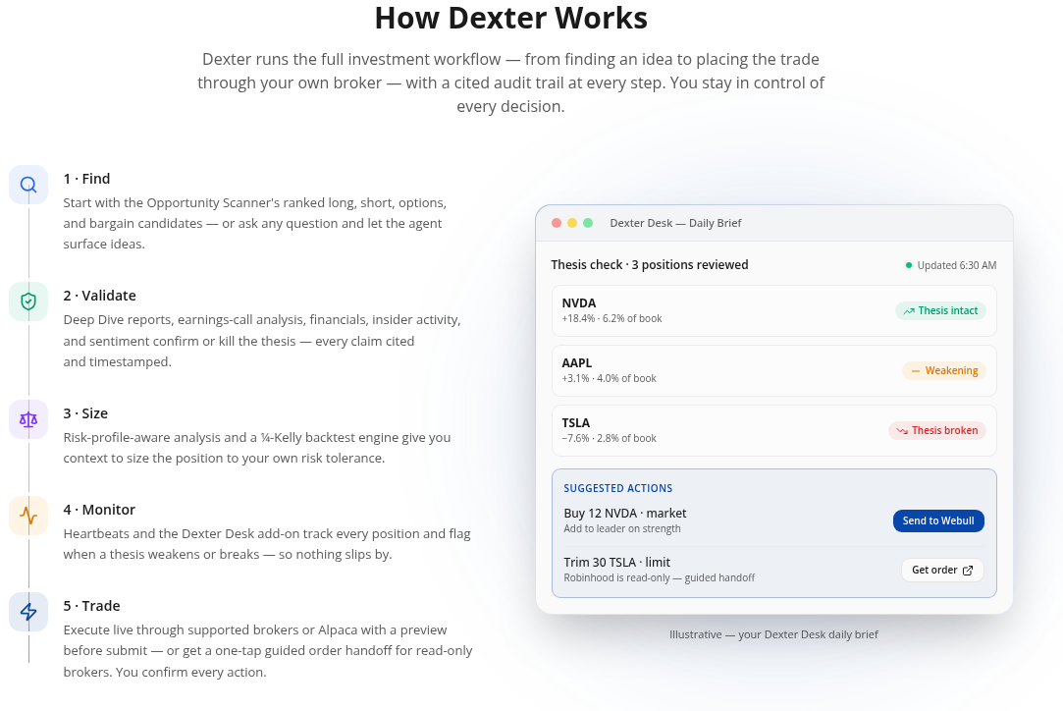Click the Heartbeats description under Monitor
The width and height of the screenshot is (1063, 711).
tap(267, 544)
